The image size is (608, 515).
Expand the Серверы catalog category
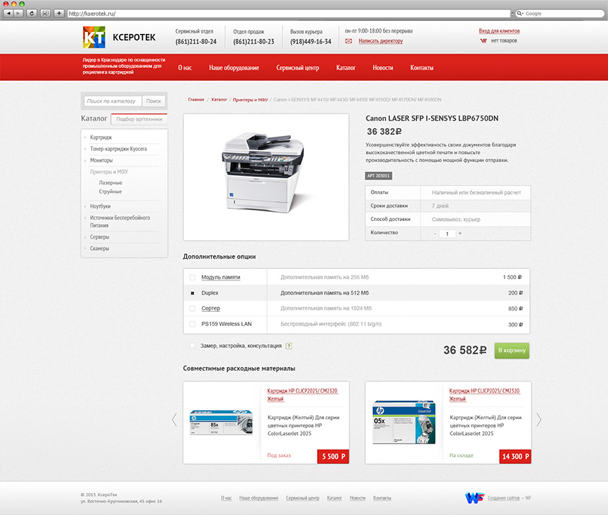100,237
